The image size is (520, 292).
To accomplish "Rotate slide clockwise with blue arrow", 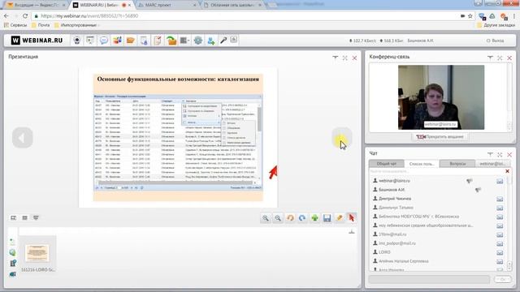I will [302, 218].
